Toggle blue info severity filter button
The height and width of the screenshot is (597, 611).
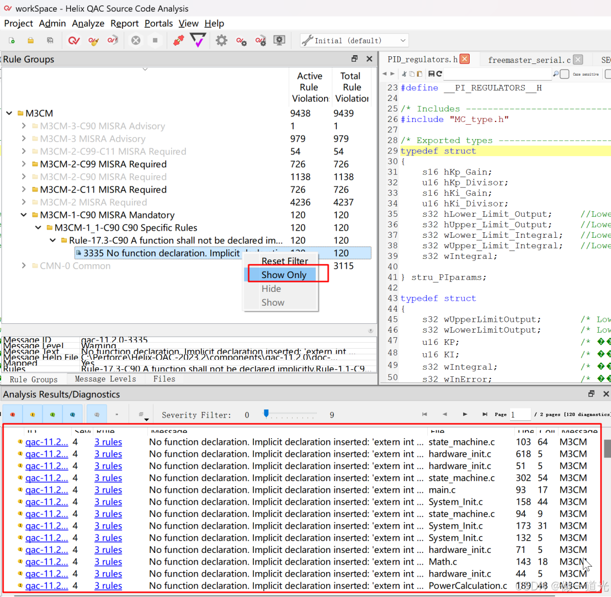pyautogui.click(x=72, y=415)
